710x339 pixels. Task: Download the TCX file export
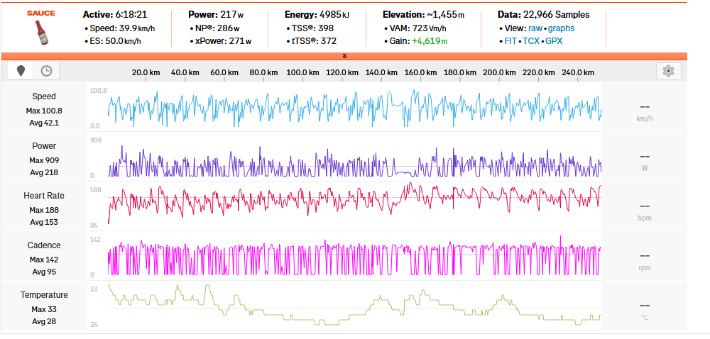coord(530,41)
